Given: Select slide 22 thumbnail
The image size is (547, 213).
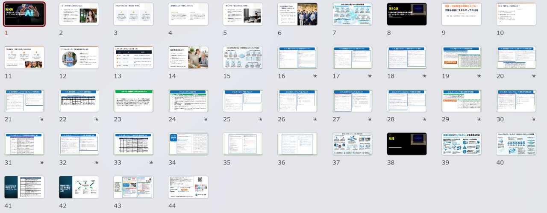Looking at the screenshot, I should point(79,101).
